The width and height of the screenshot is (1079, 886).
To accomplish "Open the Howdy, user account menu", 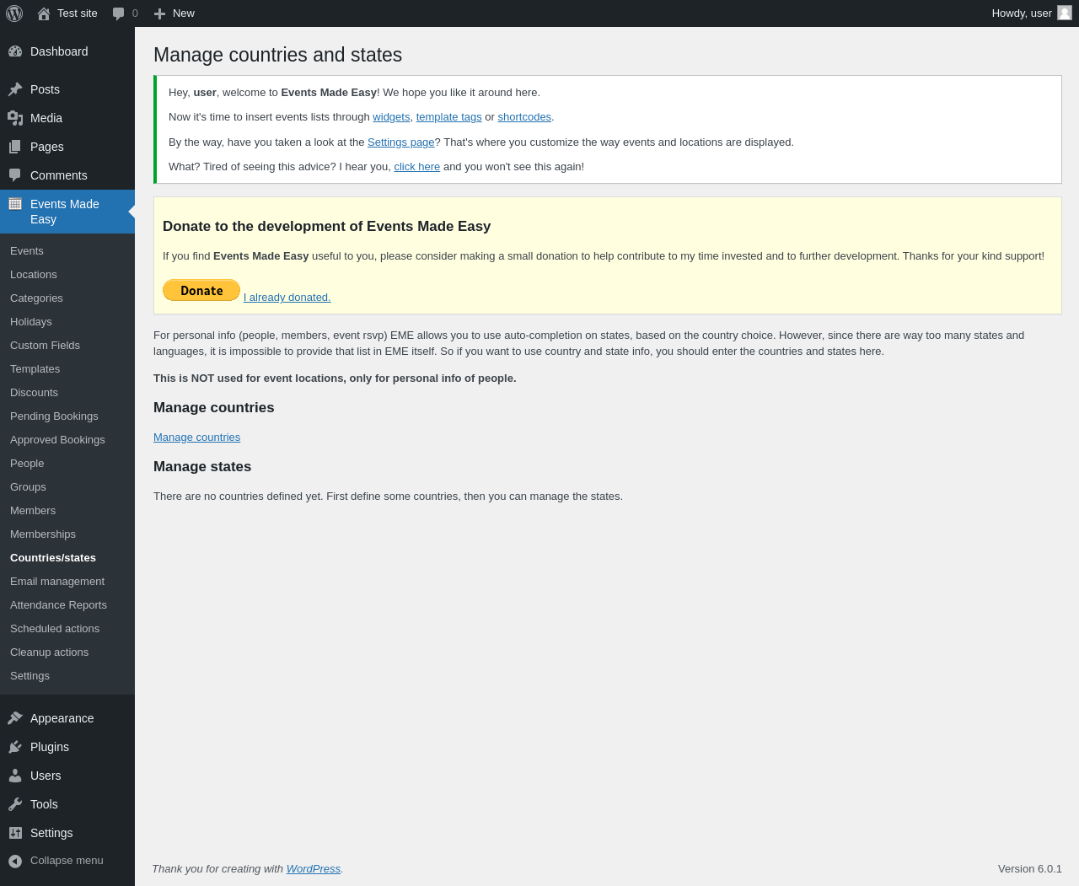I will pyautogui.click(x=1032, y=13).
